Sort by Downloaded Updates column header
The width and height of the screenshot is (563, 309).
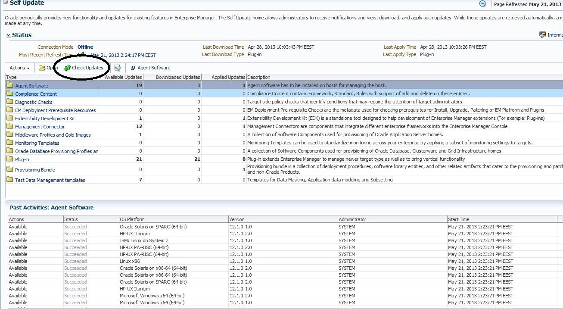coord(177,77)
